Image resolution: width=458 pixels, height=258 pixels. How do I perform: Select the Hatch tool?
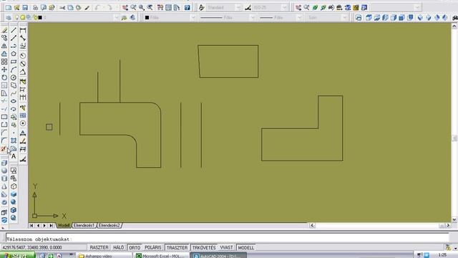pyautogui.click(x=14, y=140)
